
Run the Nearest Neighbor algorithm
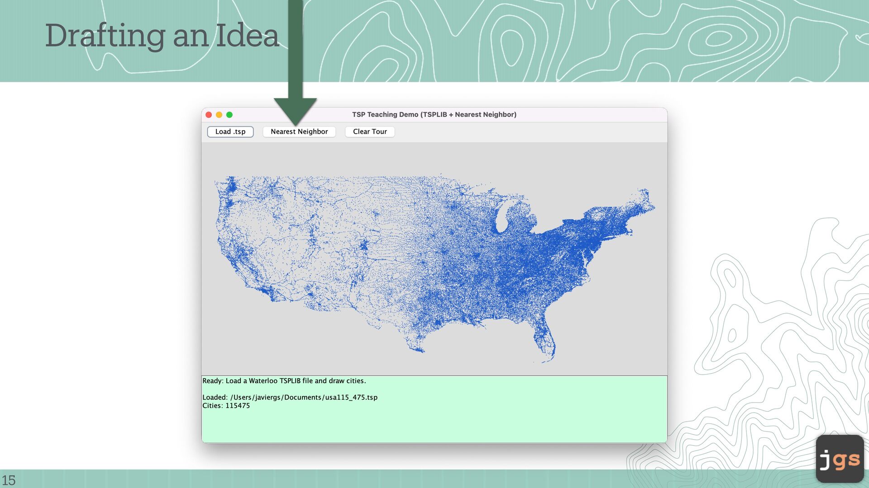(x=299, y=131)
